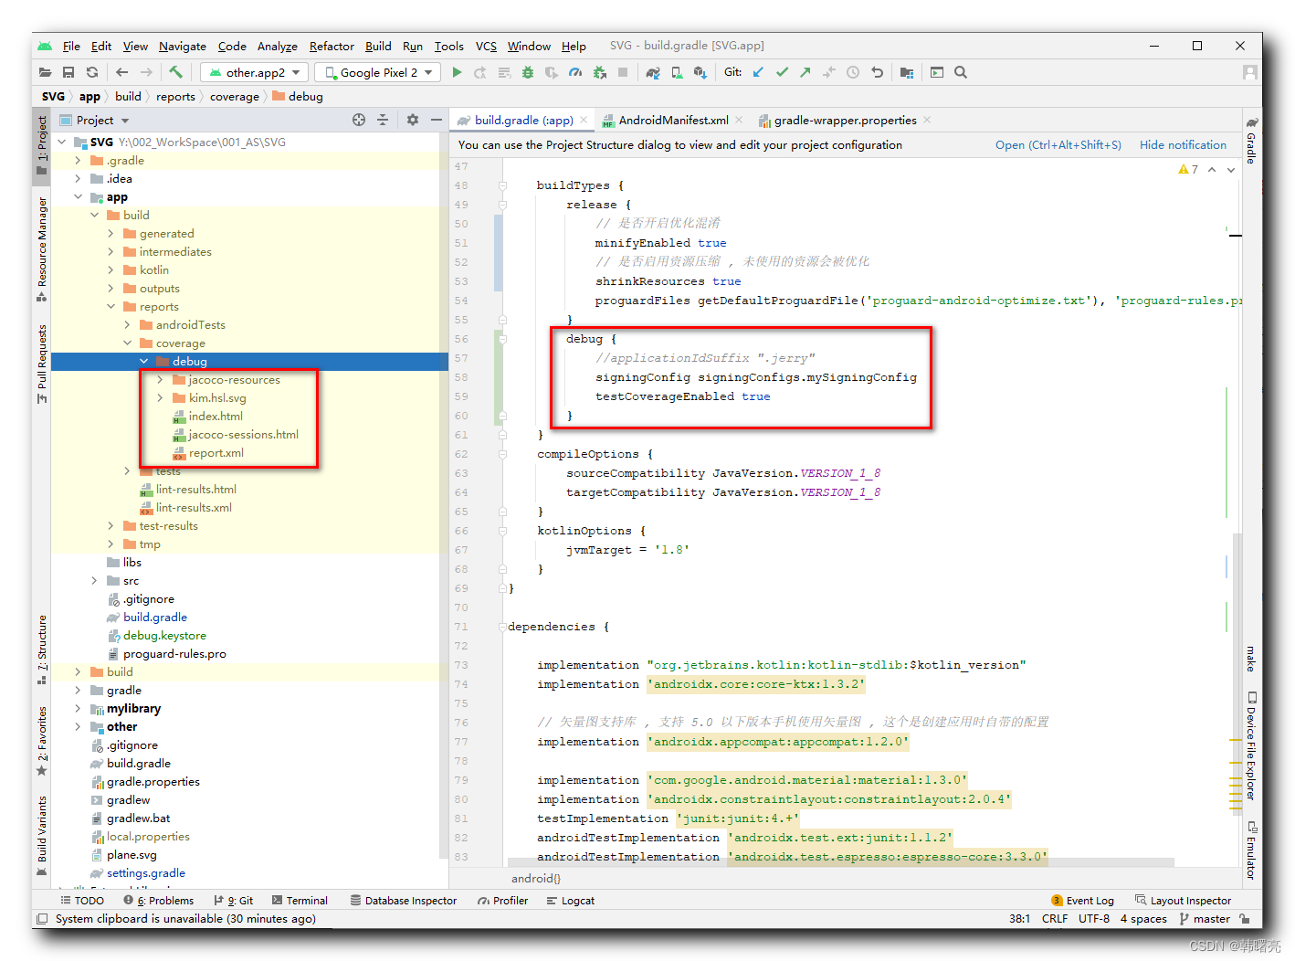Open the Terminal tool window
Viewport: 1295px width, 961px height.
point(300,901)
